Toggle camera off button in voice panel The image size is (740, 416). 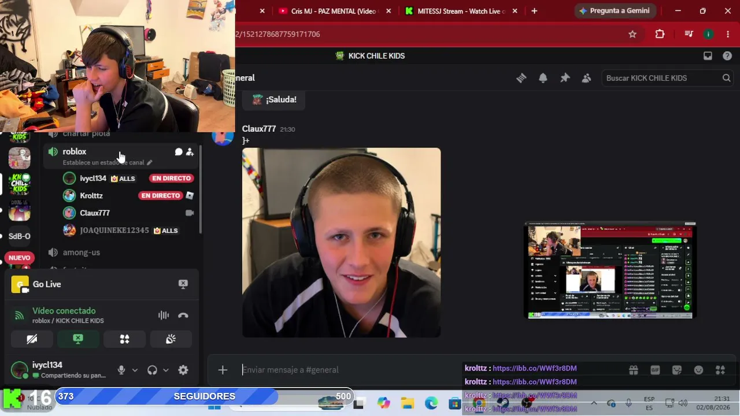(x=32, y=339)
